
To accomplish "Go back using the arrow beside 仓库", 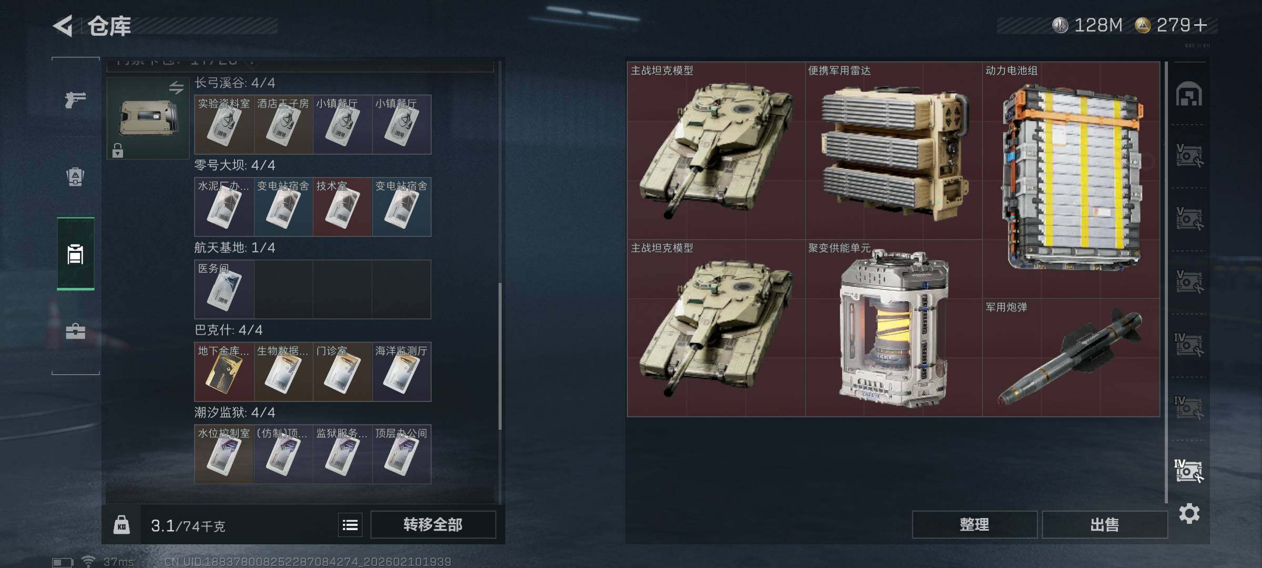I will (63, 26).
